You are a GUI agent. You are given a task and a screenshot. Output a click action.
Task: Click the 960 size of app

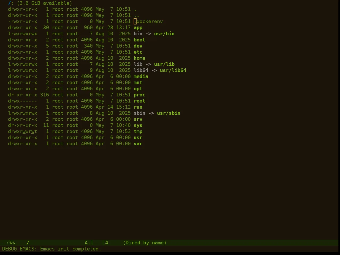pyautogui.click(x=88, y=28)
